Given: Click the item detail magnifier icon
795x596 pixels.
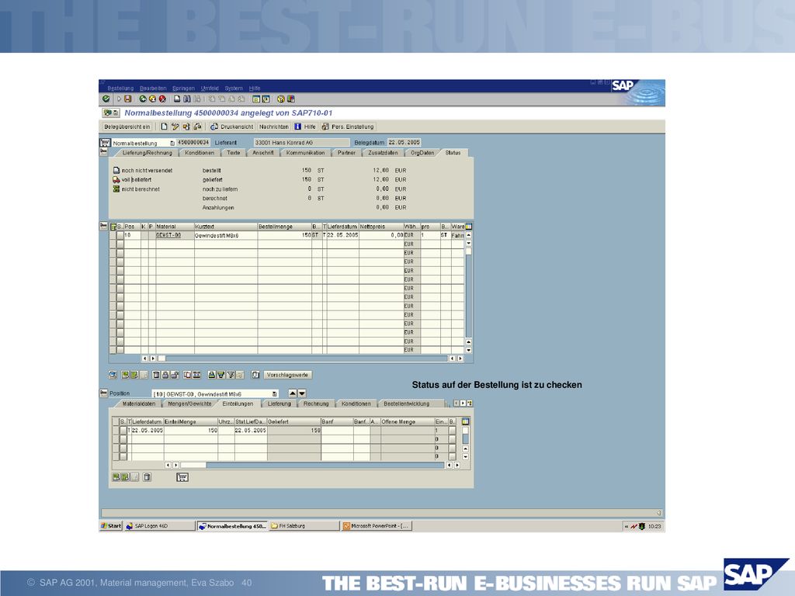Looking at the screenshot, I should point(113,375).
